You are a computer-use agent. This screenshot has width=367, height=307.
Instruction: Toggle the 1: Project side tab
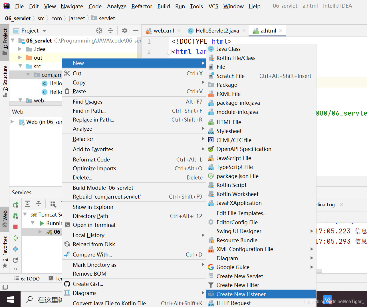click(5, 43)
